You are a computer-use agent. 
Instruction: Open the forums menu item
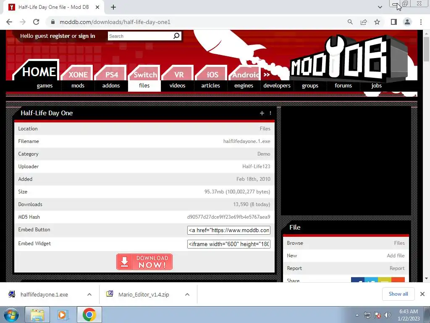343,86
